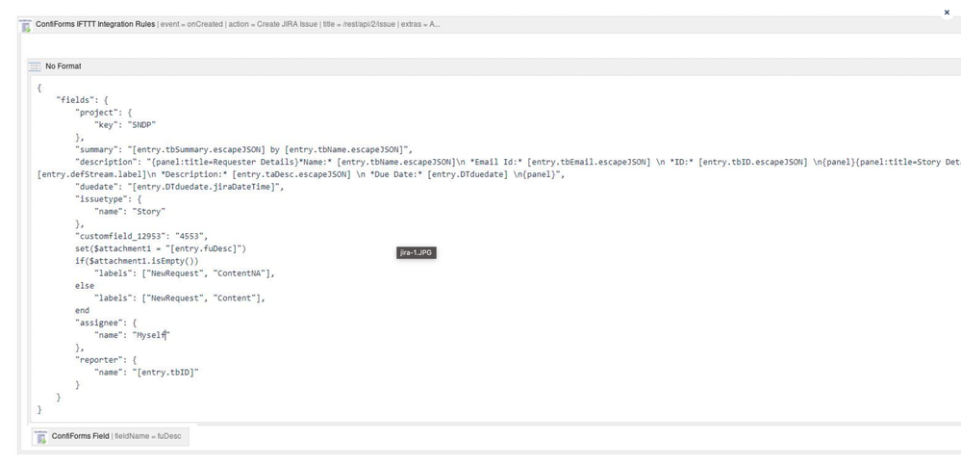Open the ConfiForms Field fuDesc macro
Viewport: 961px width, 466px height.
(x=111, y=436)
